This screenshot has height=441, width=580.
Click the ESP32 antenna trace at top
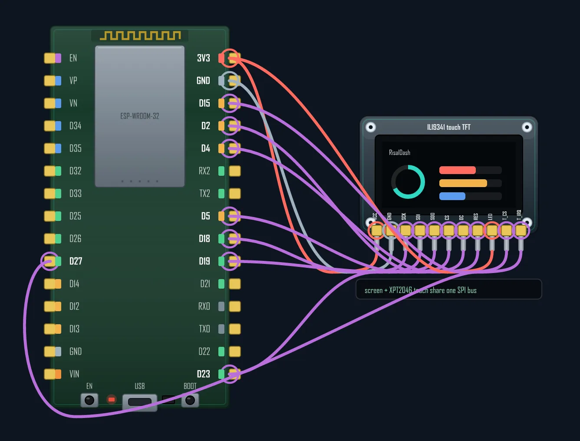(x=140, y=36)
